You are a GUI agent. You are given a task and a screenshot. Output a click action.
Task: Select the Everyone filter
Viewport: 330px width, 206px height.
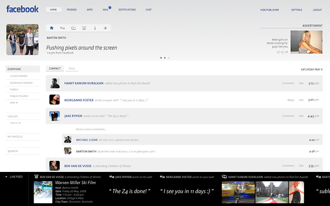[x=23, y=69]
